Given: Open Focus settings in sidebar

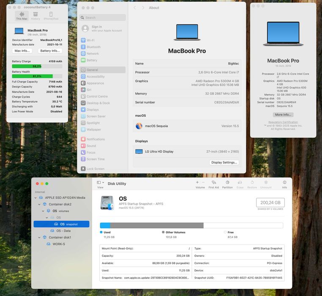Looking at the screenshot, I should coord(102,152).
